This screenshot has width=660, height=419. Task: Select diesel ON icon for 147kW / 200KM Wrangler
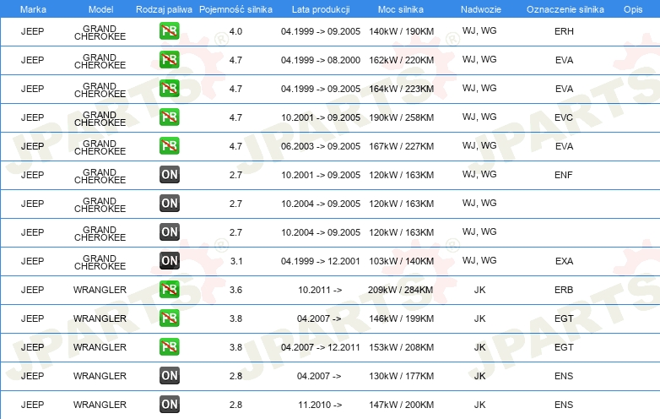[169, 405]
